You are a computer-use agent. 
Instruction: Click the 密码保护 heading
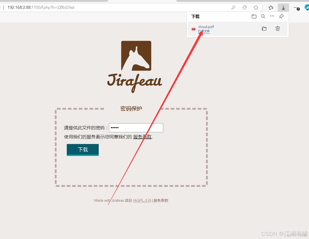point(131,109)
